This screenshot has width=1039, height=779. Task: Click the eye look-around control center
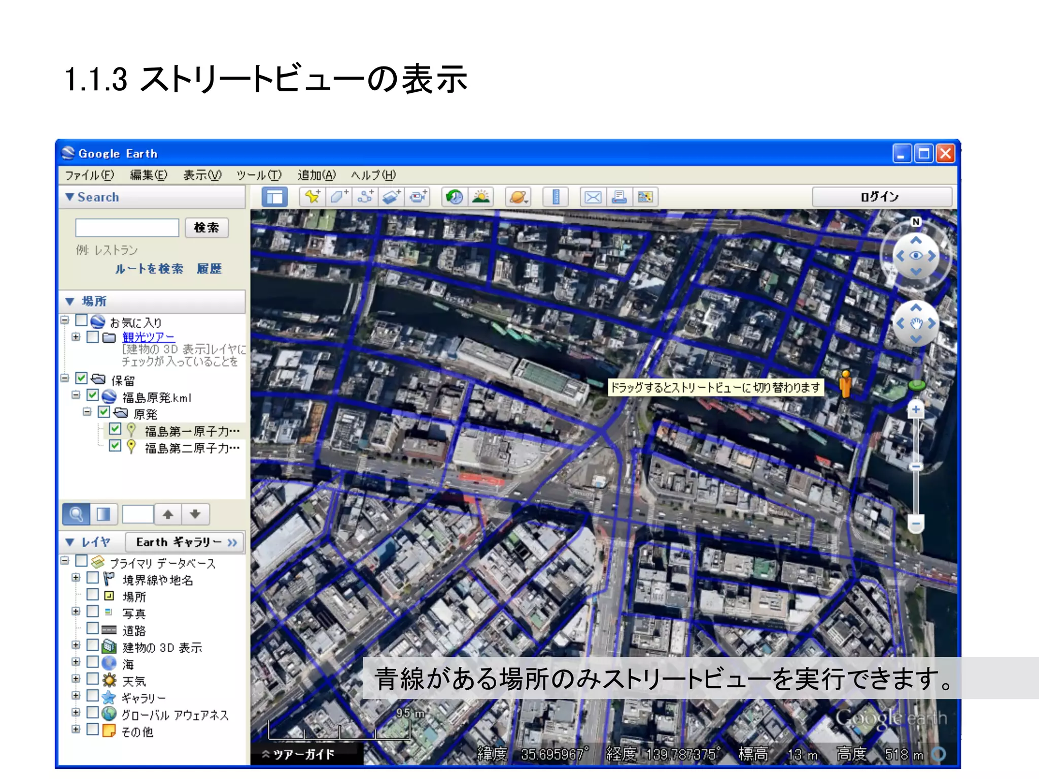coord(916,256)
